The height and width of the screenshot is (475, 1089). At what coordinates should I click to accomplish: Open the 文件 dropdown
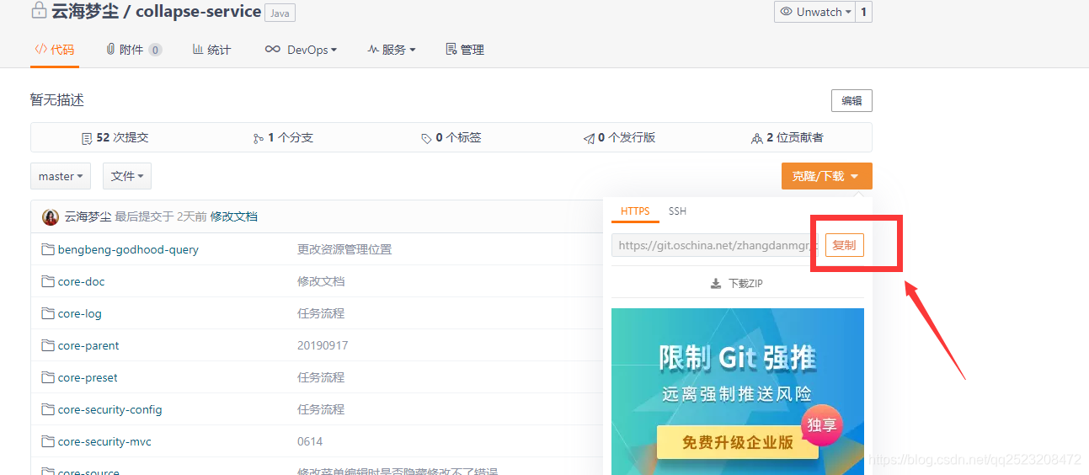pos(127,176)
